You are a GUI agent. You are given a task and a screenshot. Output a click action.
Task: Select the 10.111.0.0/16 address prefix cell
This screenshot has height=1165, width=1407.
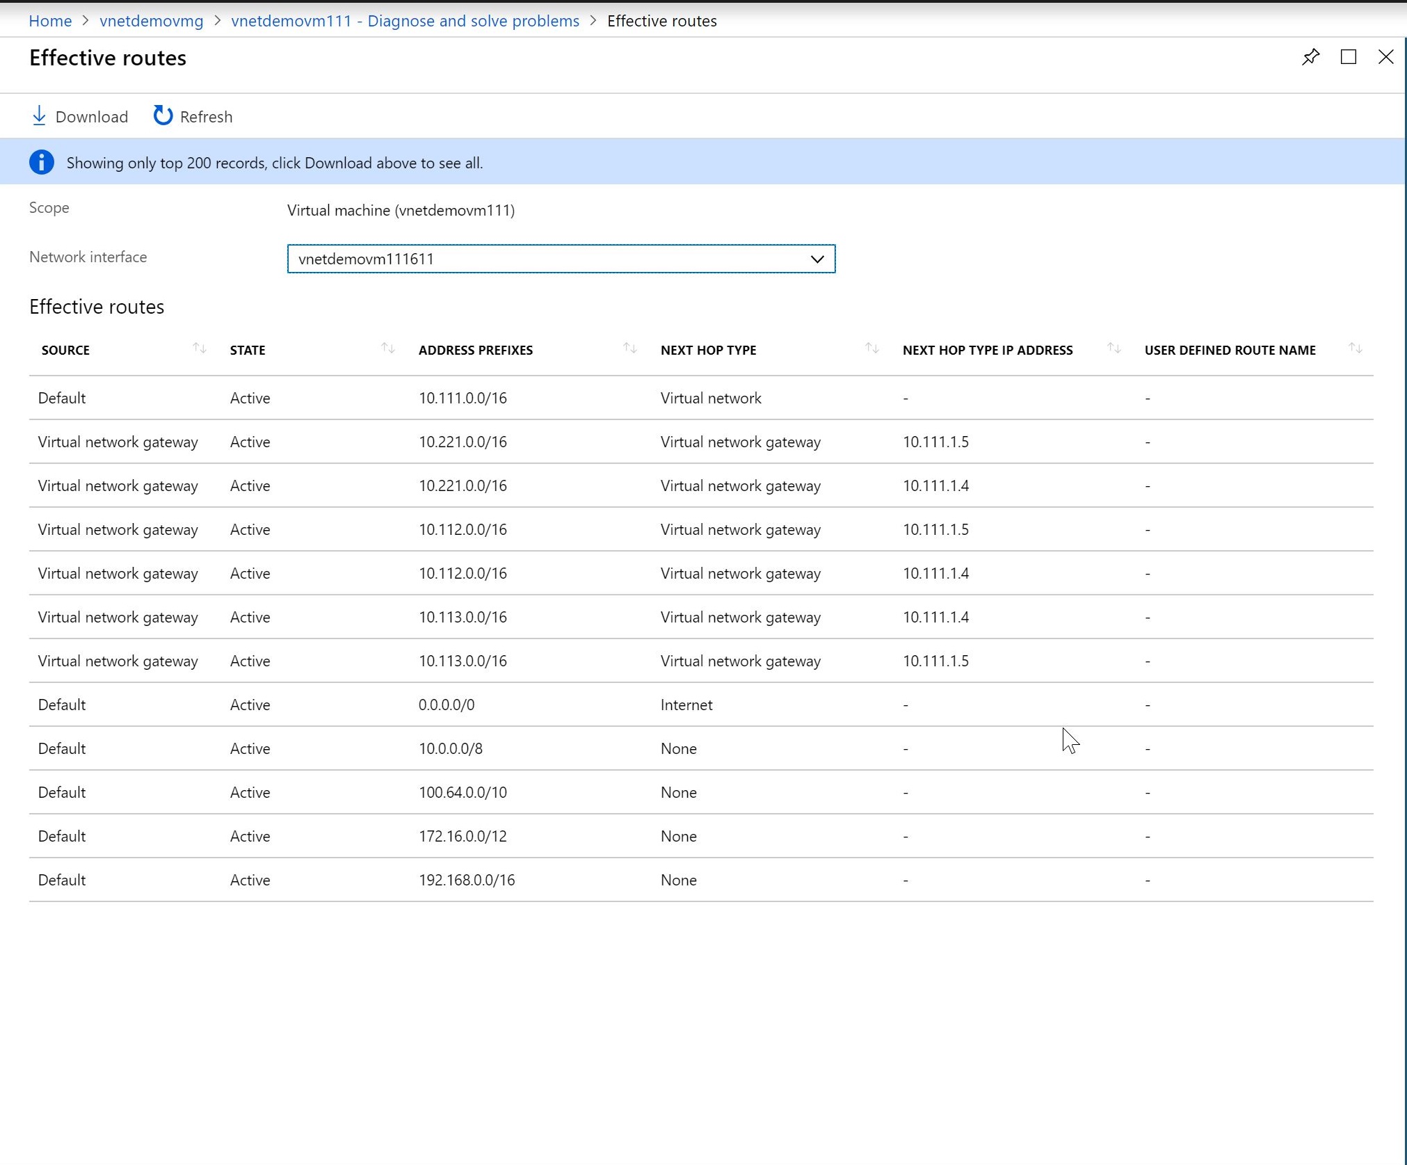pos(463,398)
